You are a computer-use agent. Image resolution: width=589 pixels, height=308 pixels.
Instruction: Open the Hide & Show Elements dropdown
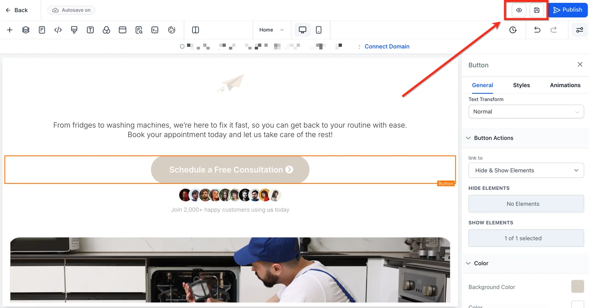(x=526, y=170)
